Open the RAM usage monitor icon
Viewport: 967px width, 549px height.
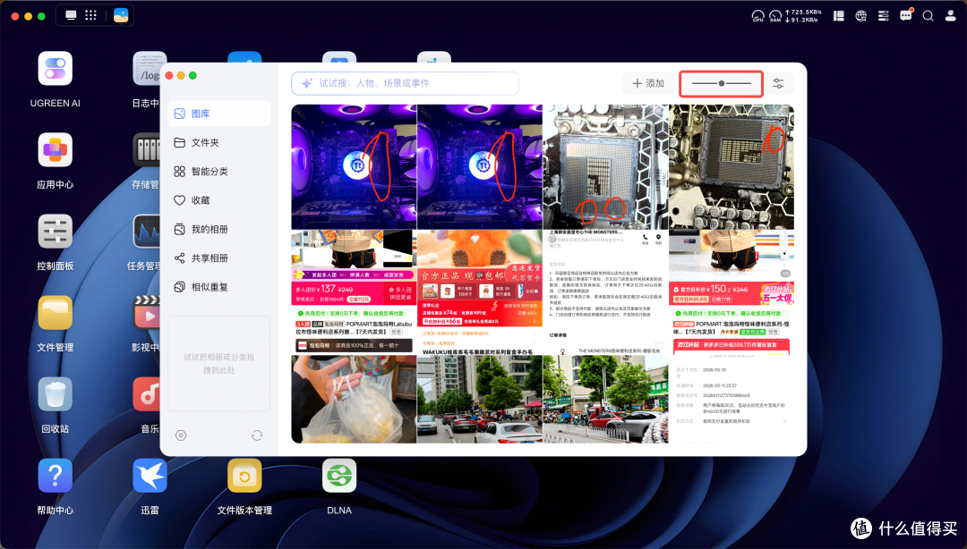point(775,15)
